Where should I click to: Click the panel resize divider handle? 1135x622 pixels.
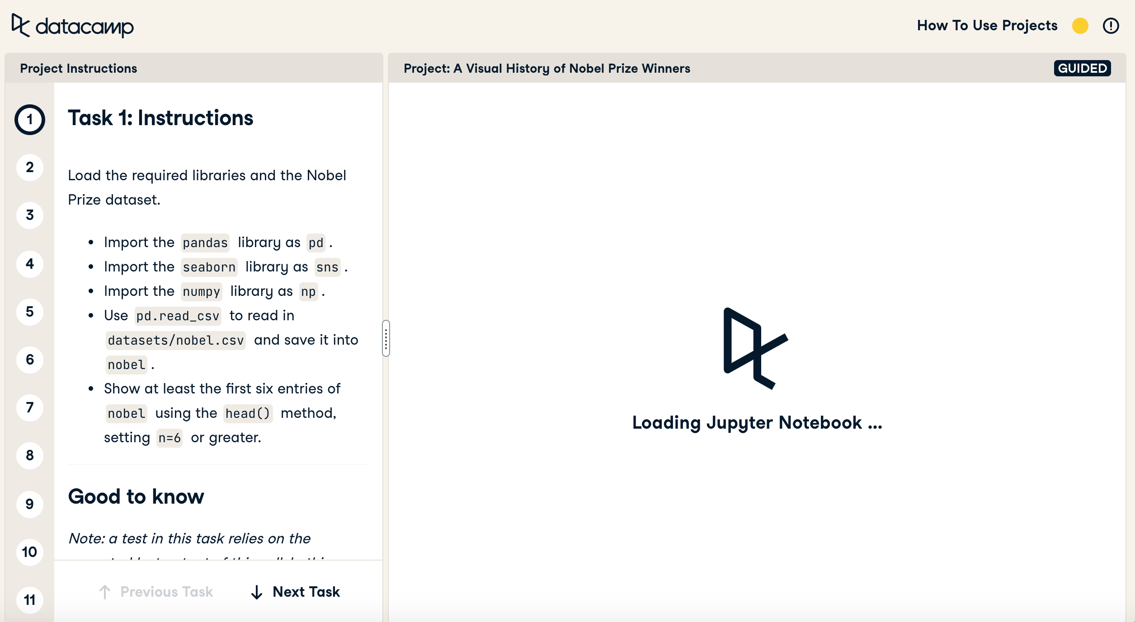click(x=386, y=338)
